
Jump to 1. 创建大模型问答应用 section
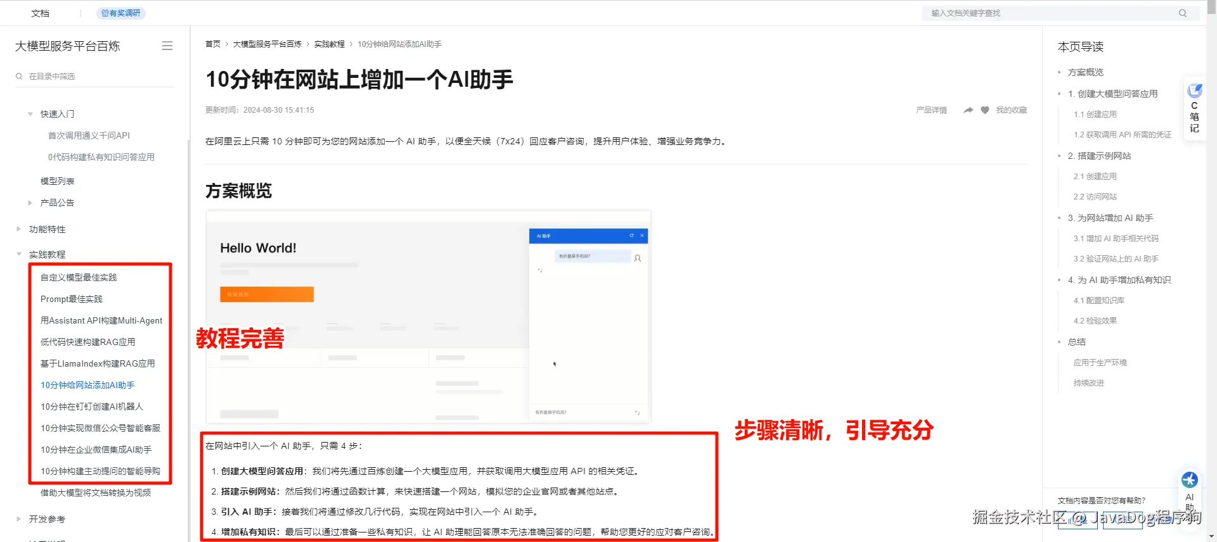pyautogui.click(x=1112, y=94)
